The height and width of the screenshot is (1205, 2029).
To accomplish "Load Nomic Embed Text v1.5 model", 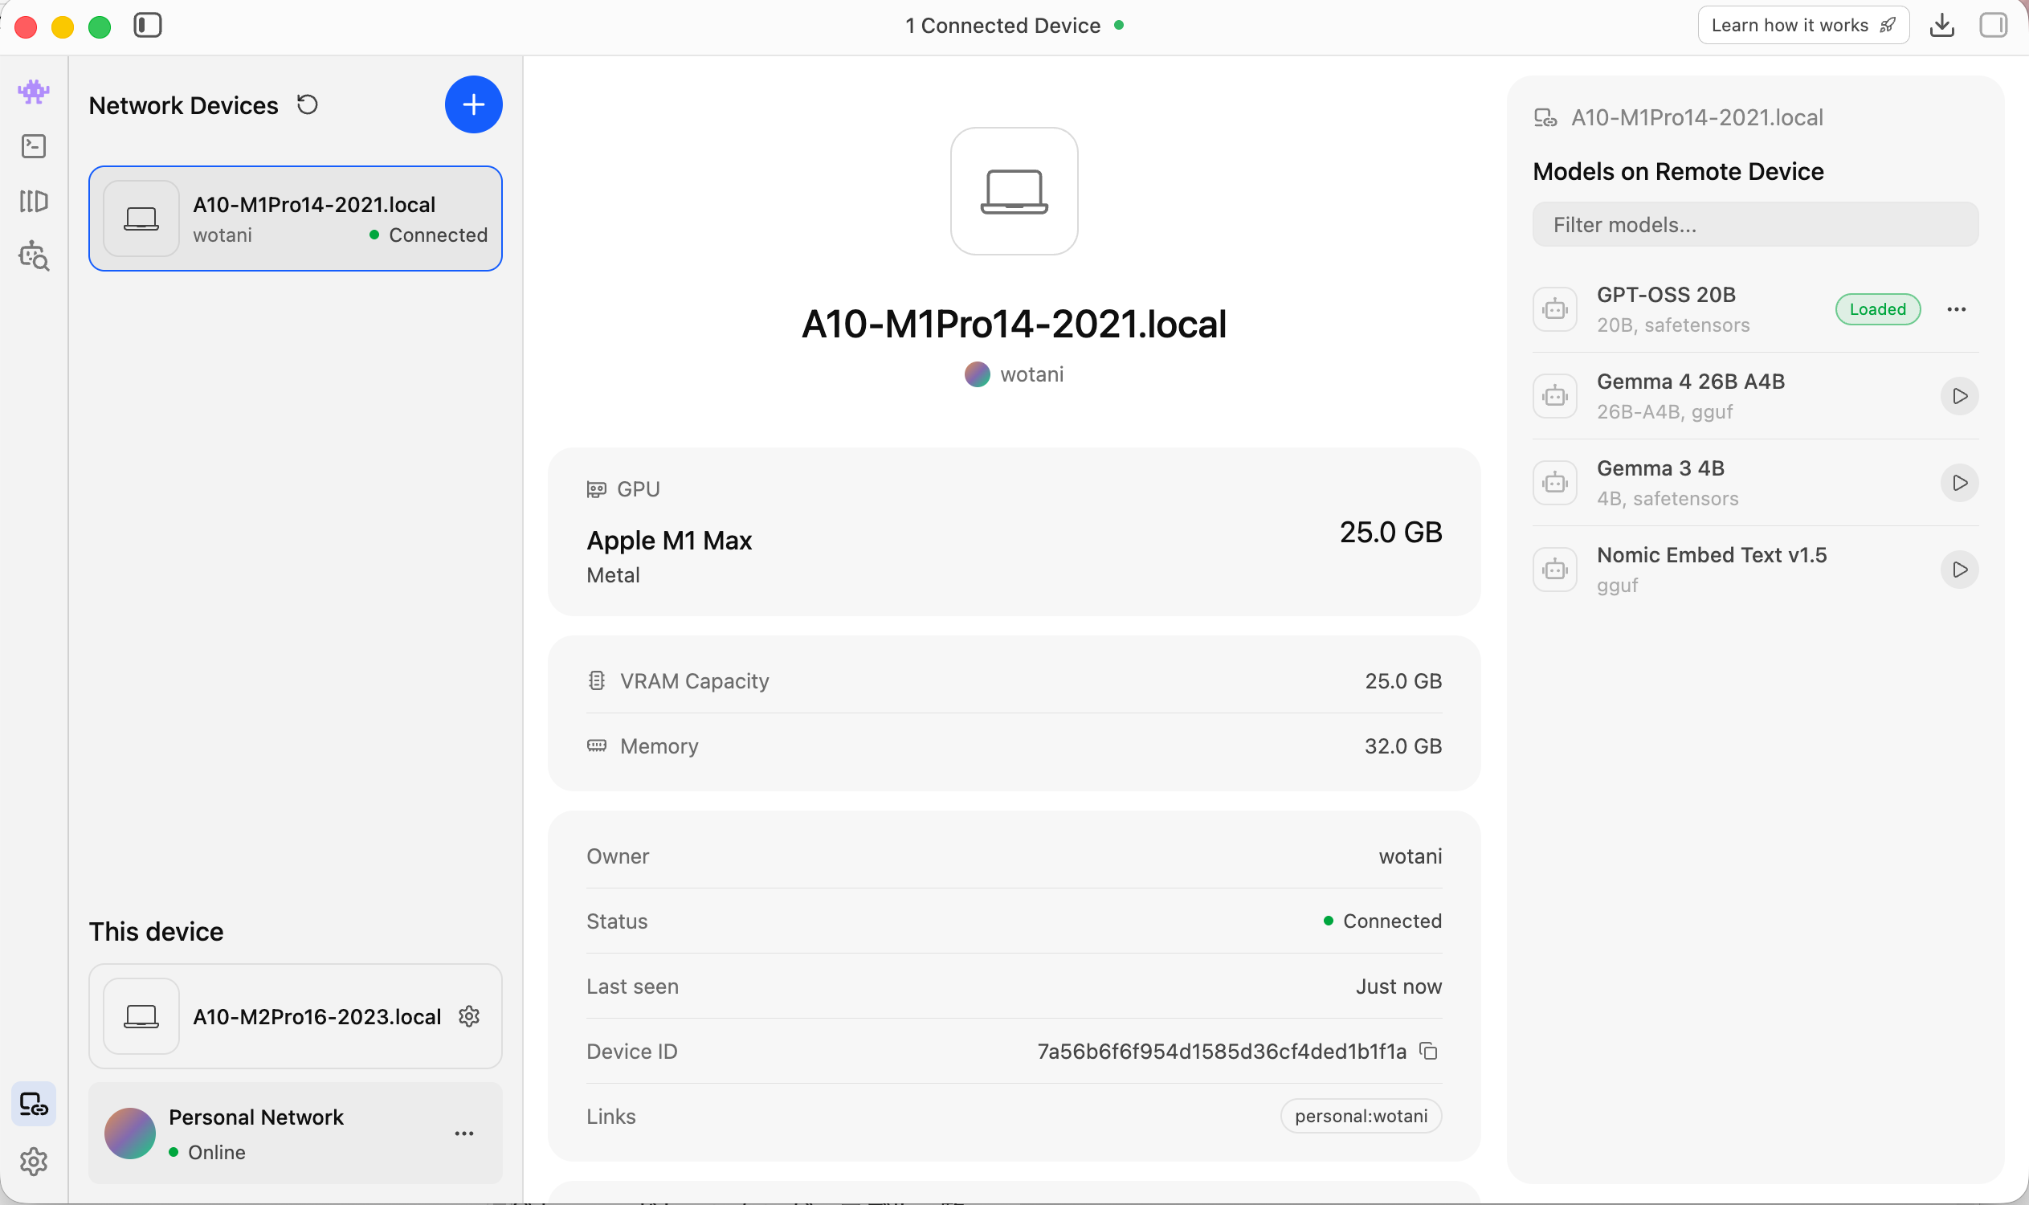I will point(1959,570).
